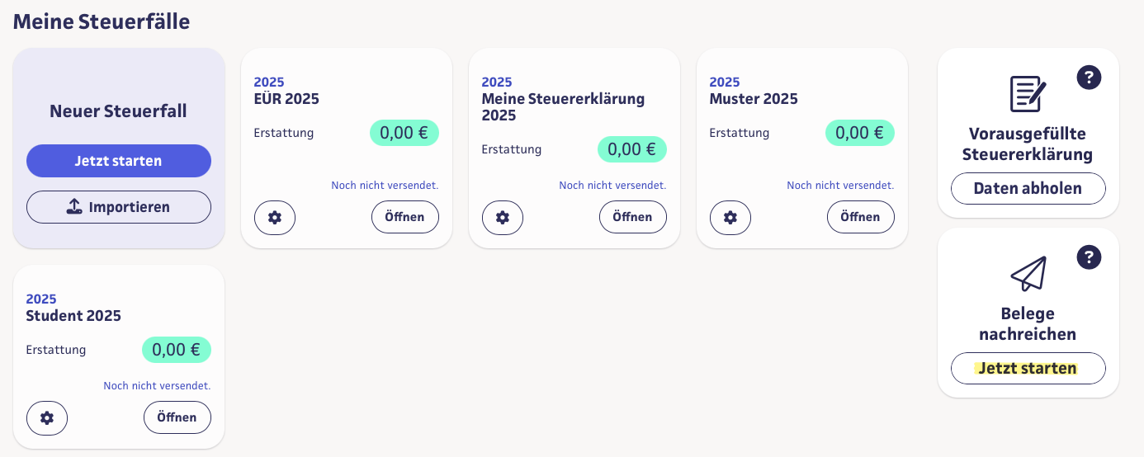1144x457 pixels.
Task: Select the Student 2025 card title
Action: (73, 316)
